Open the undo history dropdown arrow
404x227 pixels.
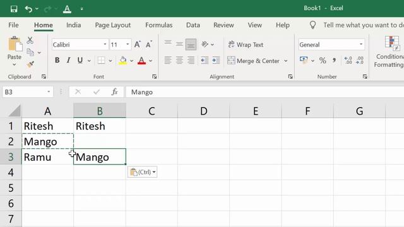pos(37,9)
